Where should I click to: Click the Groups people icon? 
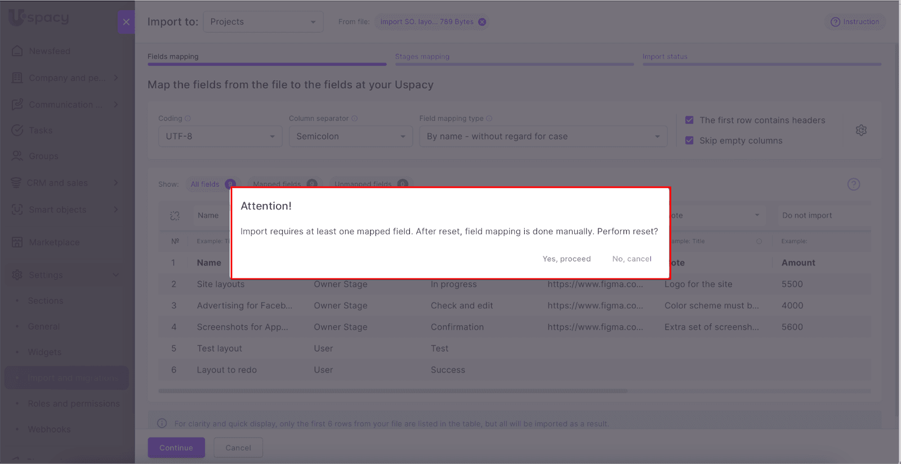tap(17, 156)
